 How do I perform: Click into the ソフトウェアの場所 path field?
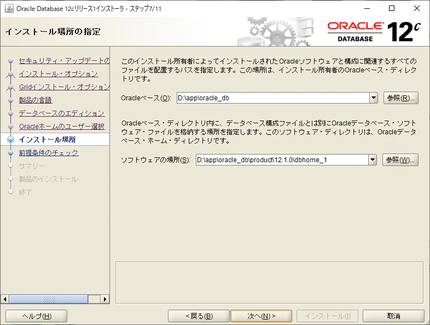pos(282,159)
